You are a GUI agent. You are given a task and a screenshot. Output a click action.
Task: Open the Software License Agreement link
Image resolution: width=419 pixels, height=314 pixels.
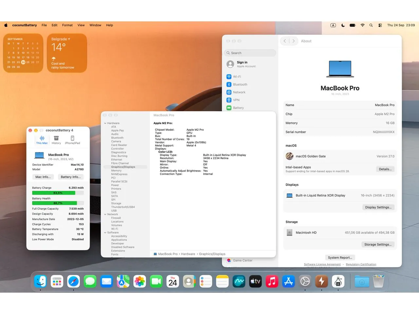[322, 265]
